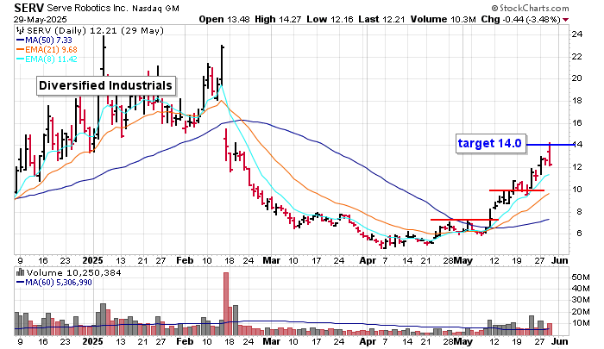Click the 30M volume axis label

pyautogui.click(x=581, y=300)
